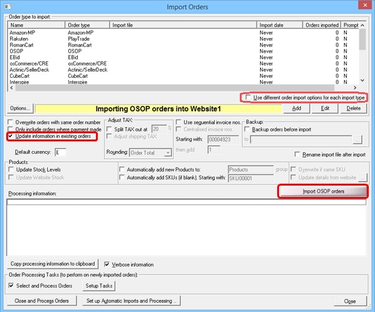375x312 pixels.
Task: Select the EBid row
Action: click(183, 57)
